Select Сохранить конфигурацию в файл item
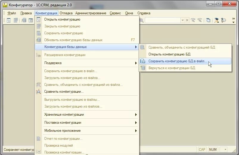 [87, 71]
